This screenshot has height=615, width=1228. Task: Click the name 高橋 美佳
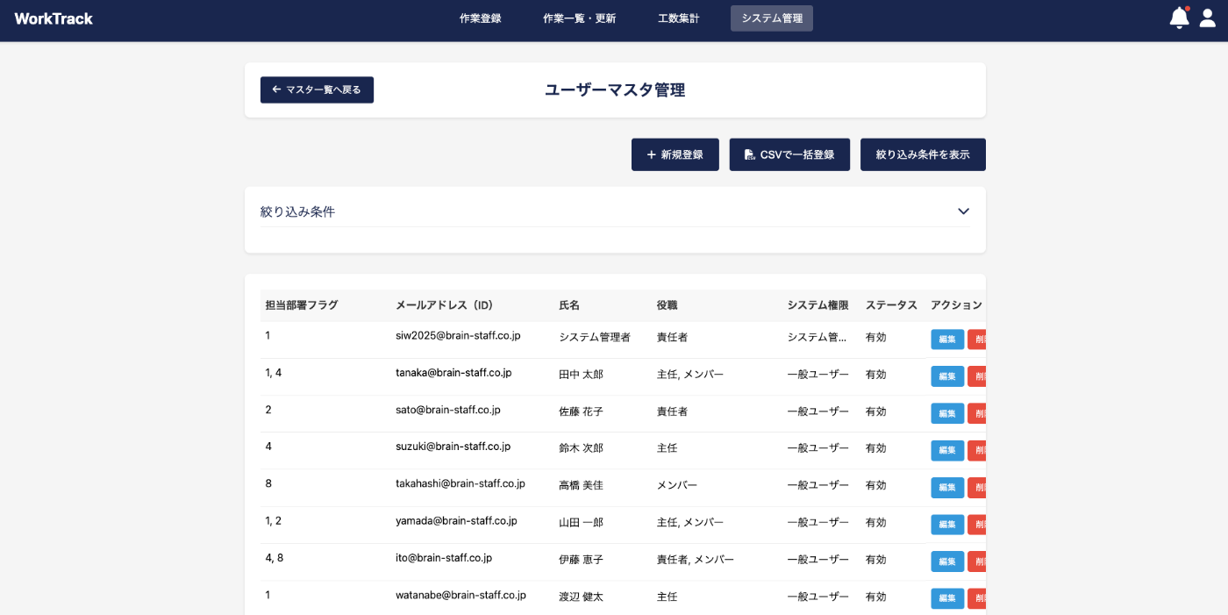click(581, 485)
